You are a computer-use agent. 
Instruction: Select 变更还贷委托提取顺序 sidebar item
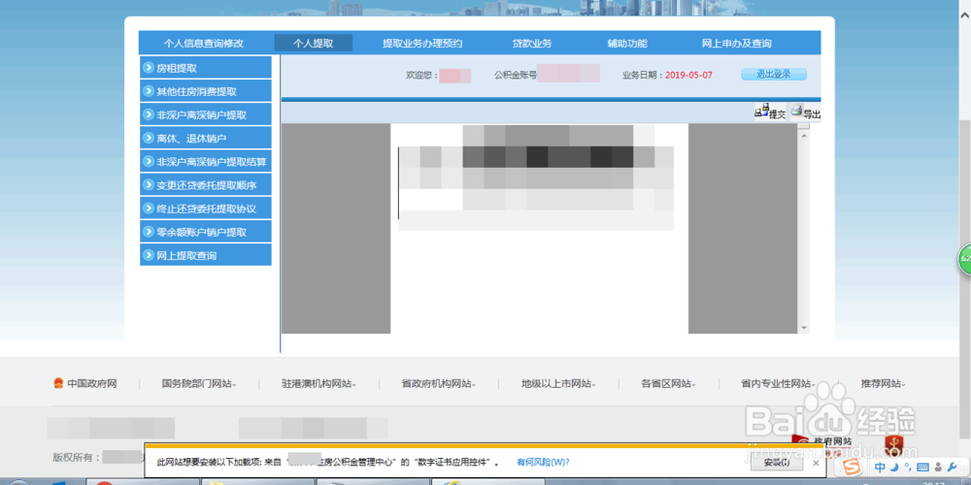pos(206,184)
